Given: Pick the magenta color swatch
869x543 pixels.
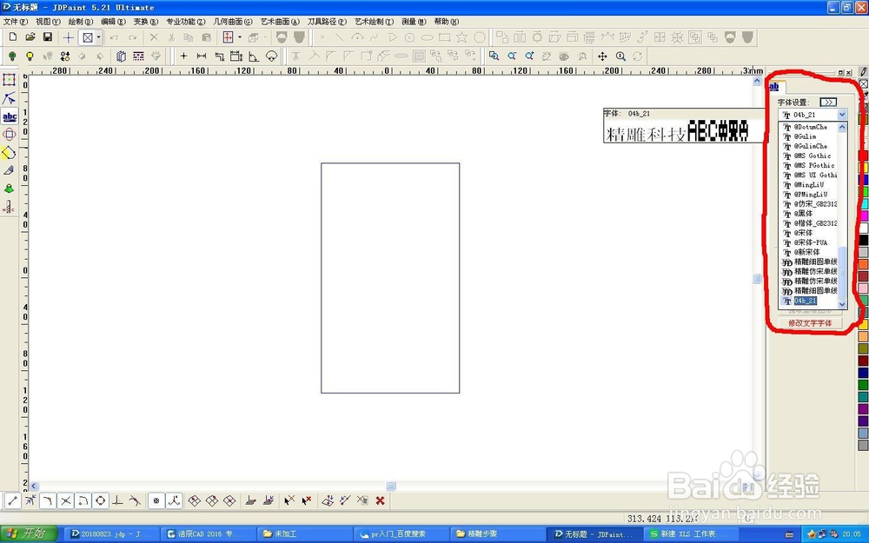Looking at the screenshot, I should (864, 215).
